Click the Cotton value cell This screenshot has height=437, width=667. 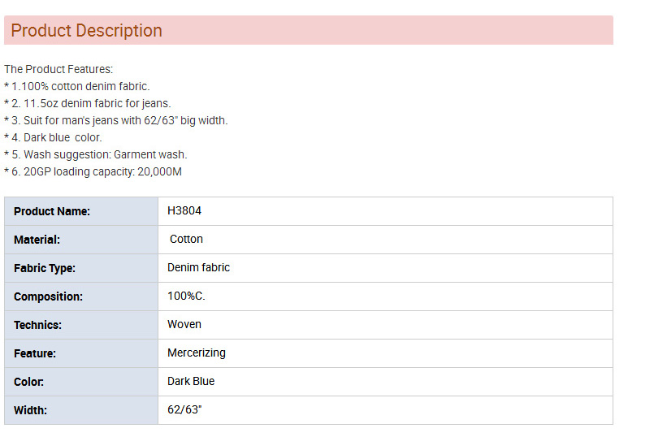385,240
